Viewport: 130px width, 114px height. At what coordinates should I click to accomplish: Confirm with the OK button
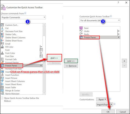108,112
